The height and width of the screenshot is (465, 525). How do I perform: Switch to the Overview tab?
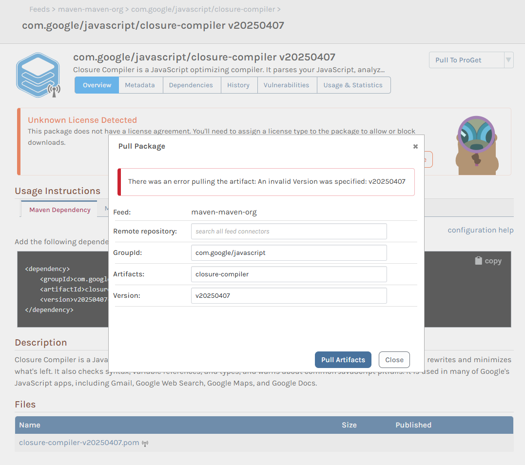coord(97,85)
